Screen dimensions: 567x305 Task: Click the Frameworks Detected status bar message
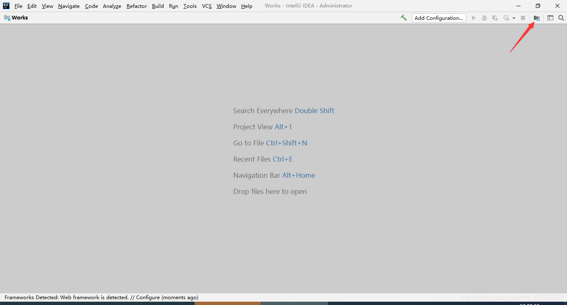pyautogui.click(x=101, y=298)
